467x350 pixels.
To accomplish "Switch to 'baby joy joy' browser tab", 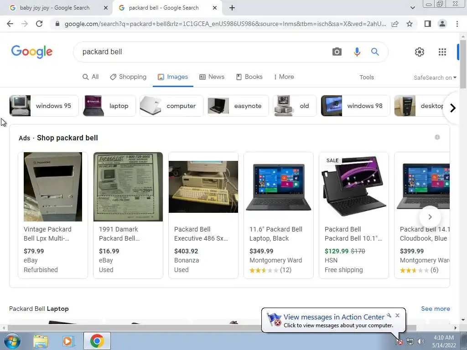I will 55,8.
